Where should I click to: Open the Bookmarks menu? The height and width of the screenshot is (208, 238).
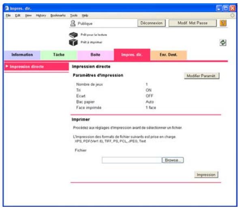[58, 15]
